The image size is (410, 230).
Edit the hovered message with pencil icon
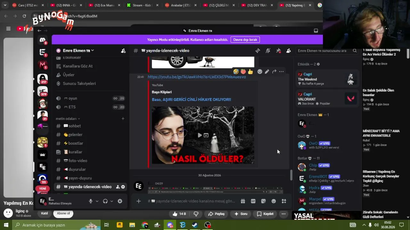pyautogui.click(x=267, y=72)
